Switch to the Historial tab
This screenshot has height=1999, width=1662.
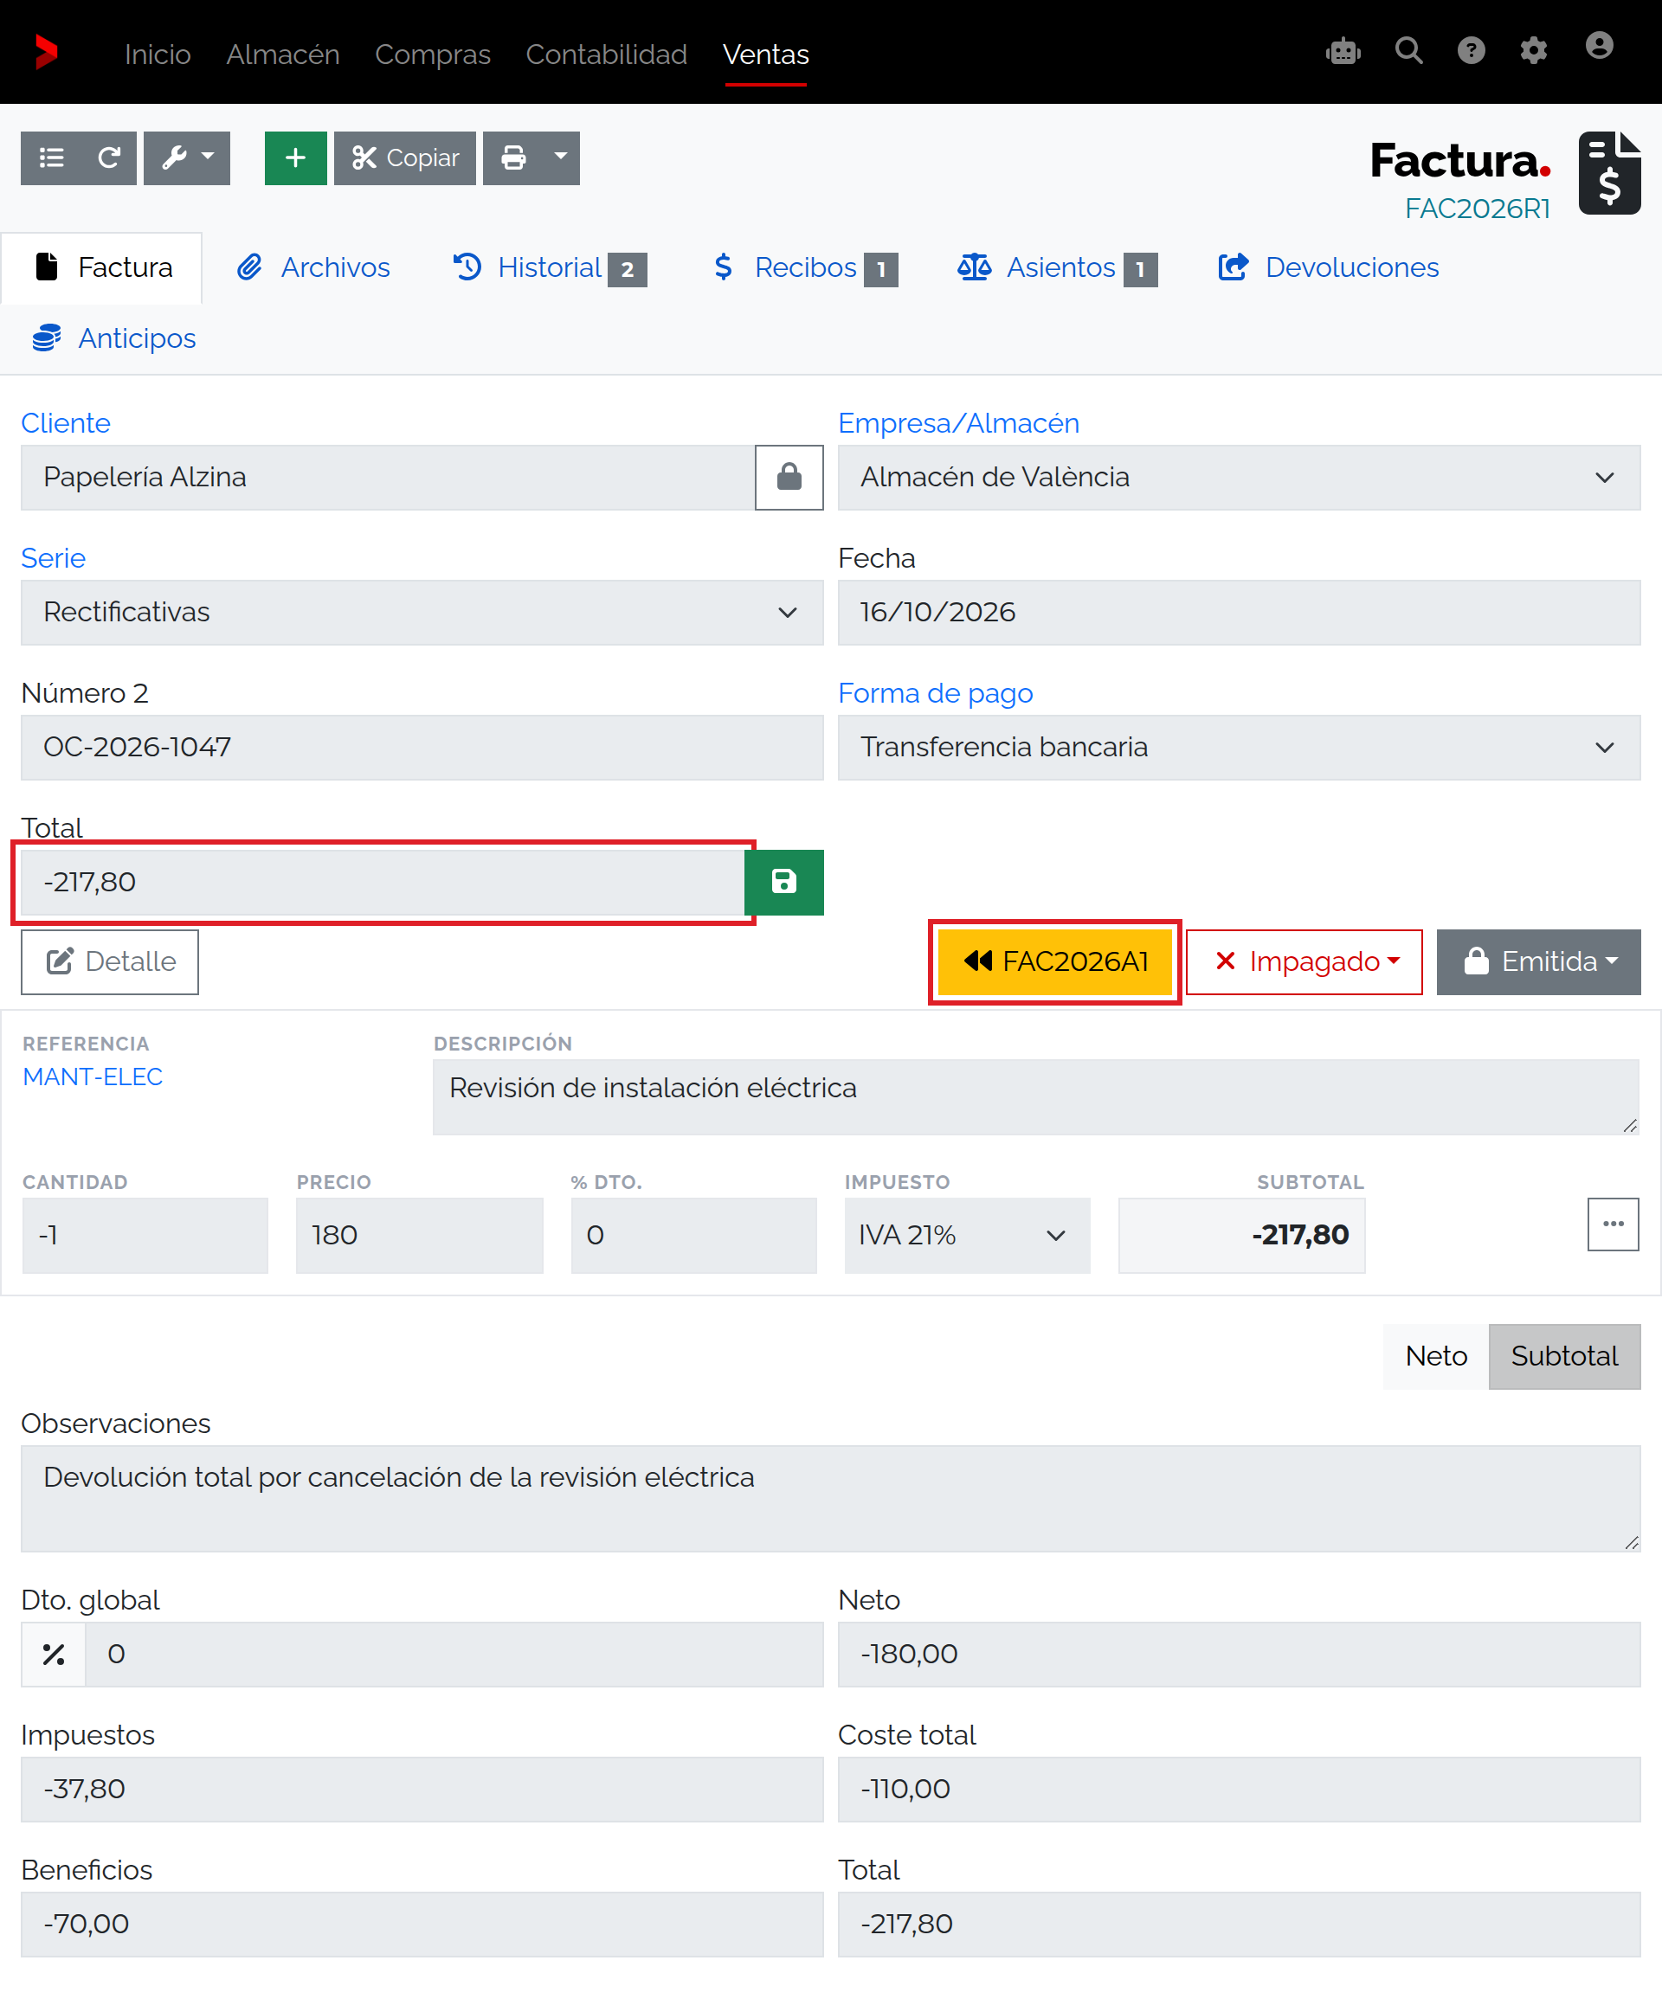point(550,267)
